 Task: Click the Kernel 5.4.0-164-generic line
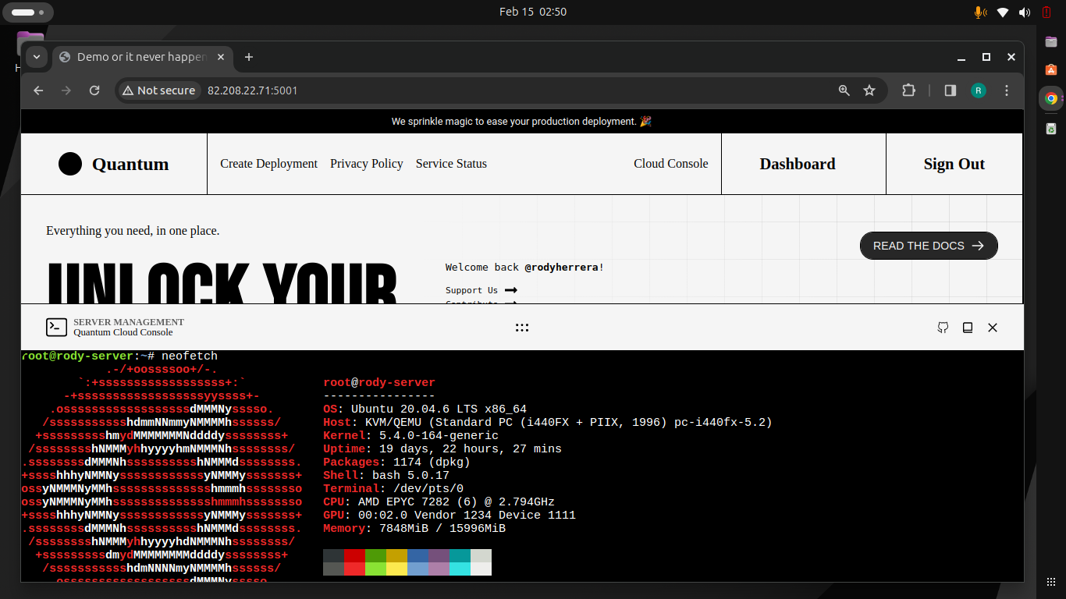coord(410,436)
